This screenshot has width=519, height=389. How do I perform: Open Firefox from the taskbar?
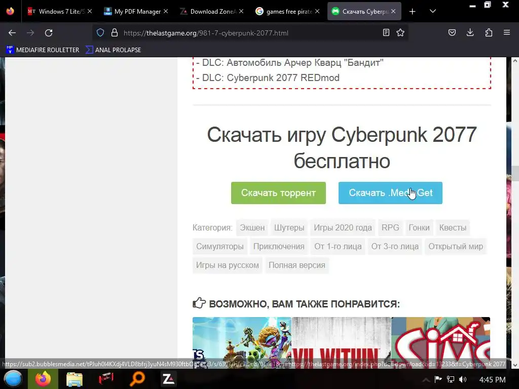43,379
